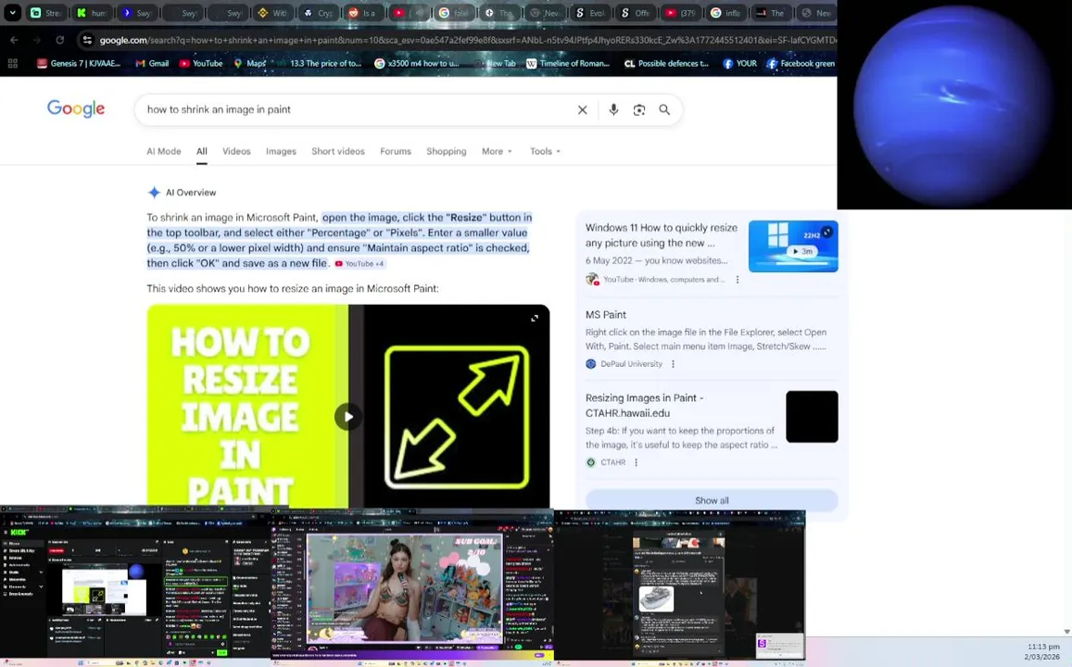
Task: Switch to AI Mode results
Action: (x=163, y=151)
